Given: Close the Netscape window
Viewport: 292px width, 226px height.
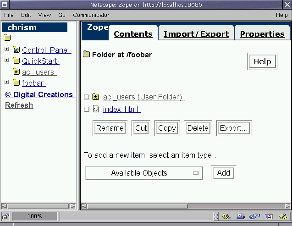Looking at the screenshot, I should tap(287, 5).
